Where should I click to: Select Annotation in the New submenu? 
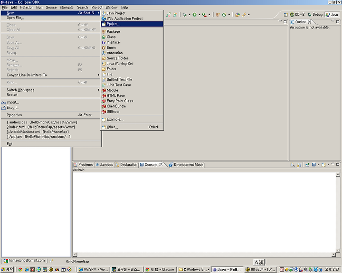point(132,53)
